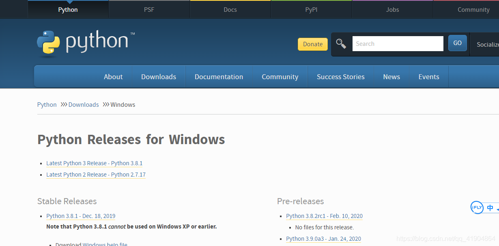Screen dimensions: 499x246
Task: Click the Pre-releases heading
Action: (301, 201)
